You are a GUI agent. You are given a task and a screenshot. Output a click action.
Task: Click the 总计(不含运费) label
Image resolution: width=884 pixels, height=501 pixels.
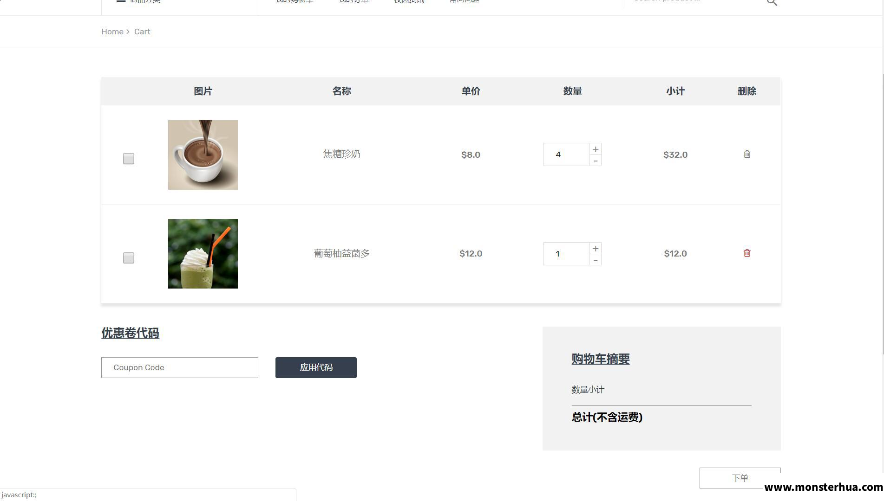pos(607,417)
